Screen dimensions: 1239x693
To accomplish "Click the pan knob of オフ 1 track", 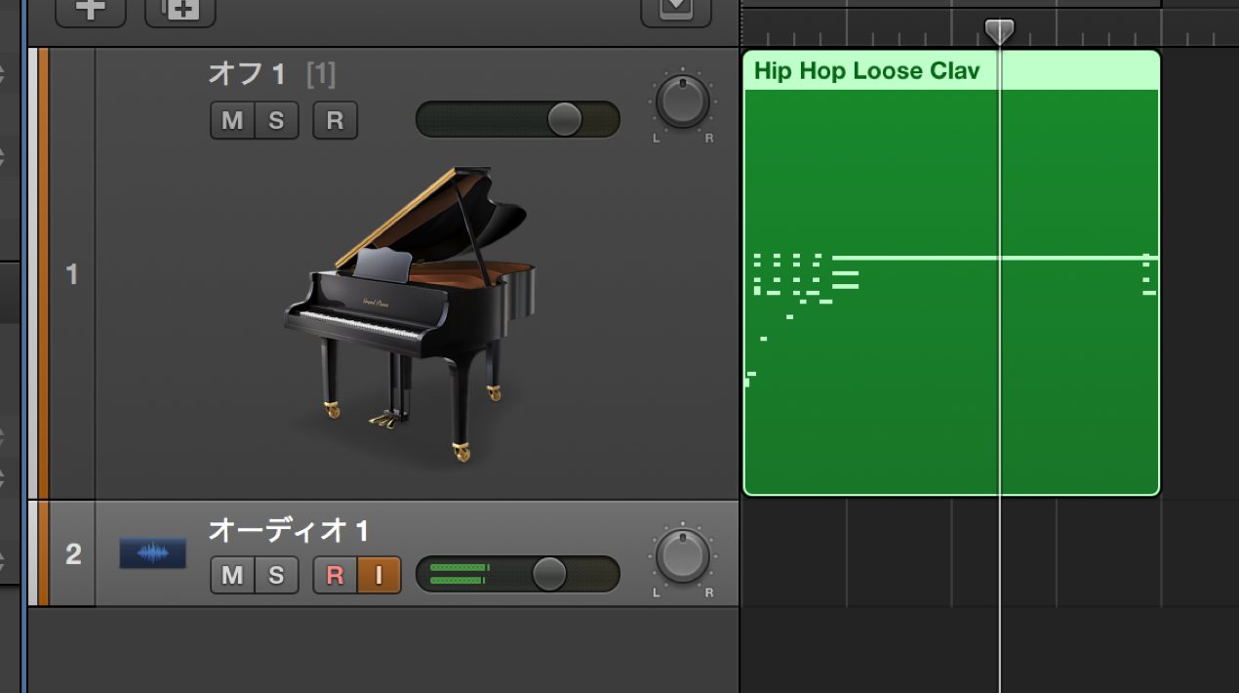I will pos(683,102).
